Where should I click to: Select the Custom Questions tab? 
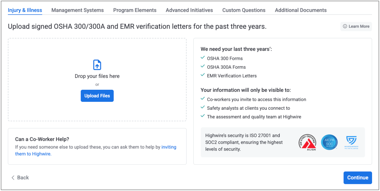click(244, 10)
